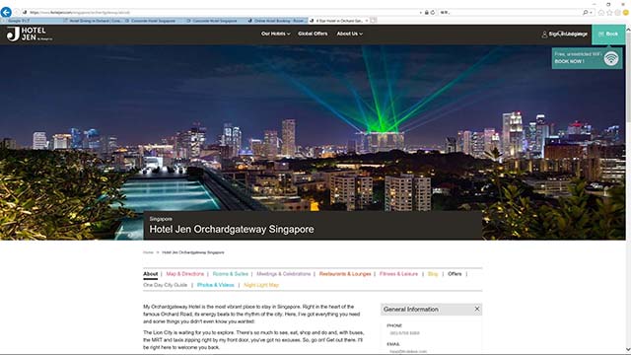Go to Restaurants & Lounges section
The image size is (631, 355).
345,274
